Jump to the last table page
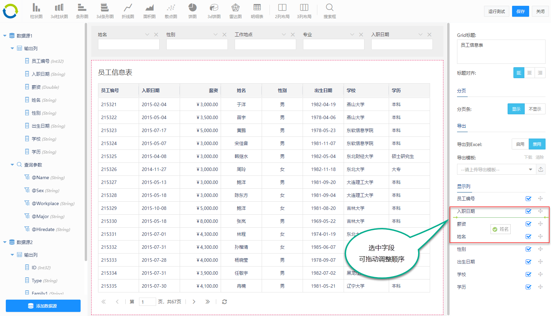Screen dimensions: 551x316 point(207,302)
